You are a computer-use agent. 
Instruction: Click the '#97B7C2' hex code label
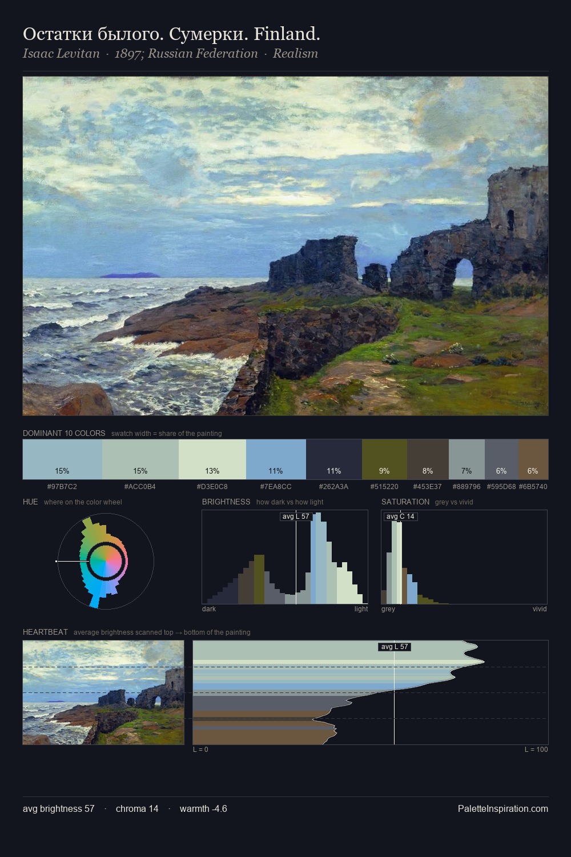point(62,487)
